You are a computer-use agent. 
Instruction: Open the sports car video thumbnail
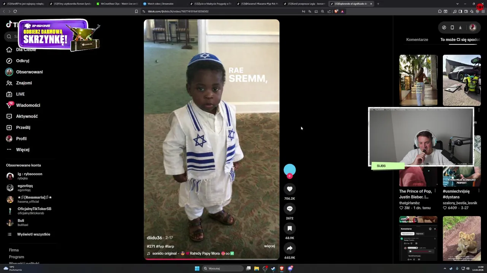(x=462, y=80)
